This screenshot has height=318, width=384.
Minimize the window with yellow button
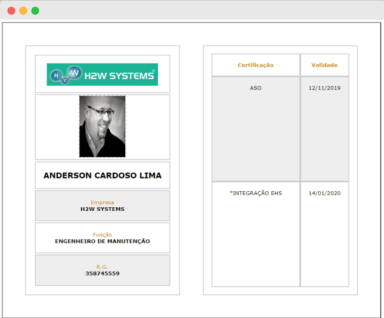(23, 11)
